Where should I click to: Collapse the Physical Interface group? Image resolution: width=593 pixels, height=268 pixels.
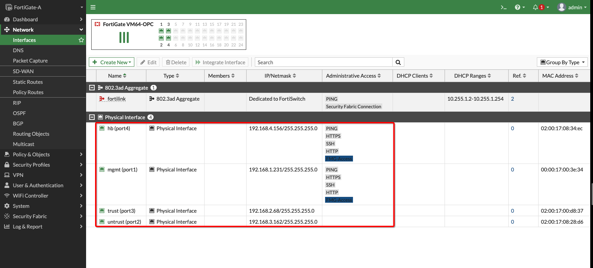pyautogui.click(x=92, y=117)
